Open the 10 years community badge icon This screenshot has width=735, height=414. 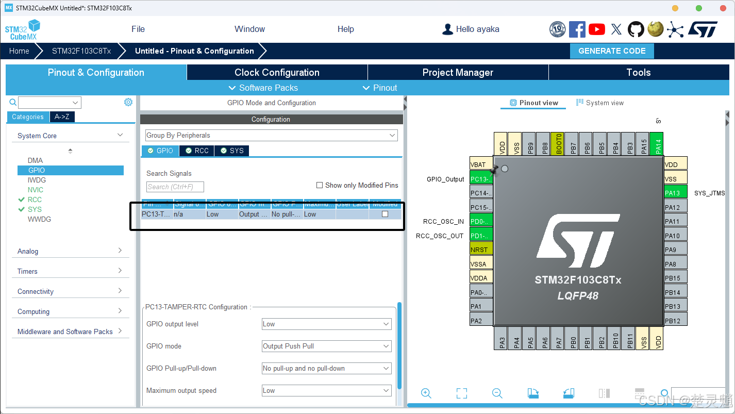(558, 29)
